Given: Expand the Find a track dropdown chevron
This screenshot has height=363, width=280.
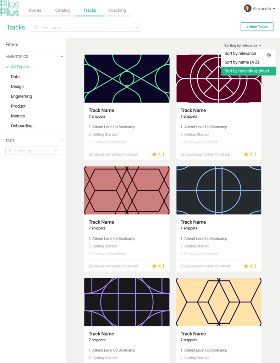Looking at the screenshot, I should click(x=137, y=27).
